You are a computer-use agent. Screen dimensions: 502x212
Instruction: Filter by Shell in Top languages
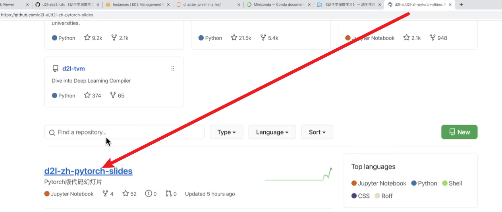[x=452, y=183]
